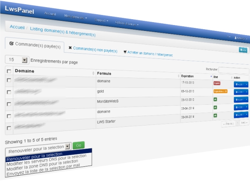
Task: Click the user account icon in top bar
Action: pyautogui.click(x=236, y=38)
